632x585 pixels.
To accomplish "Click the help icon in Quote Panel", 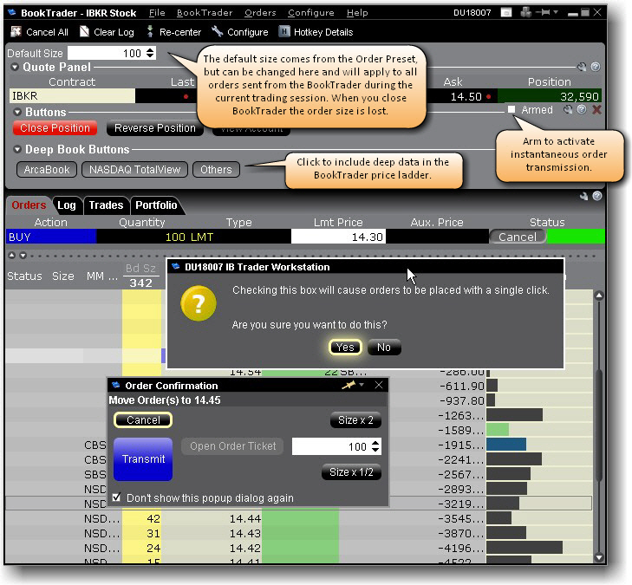I will click(596, 67).
